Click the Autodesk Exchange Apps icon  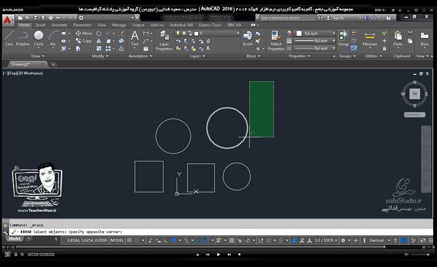click(x=366, y=17)
